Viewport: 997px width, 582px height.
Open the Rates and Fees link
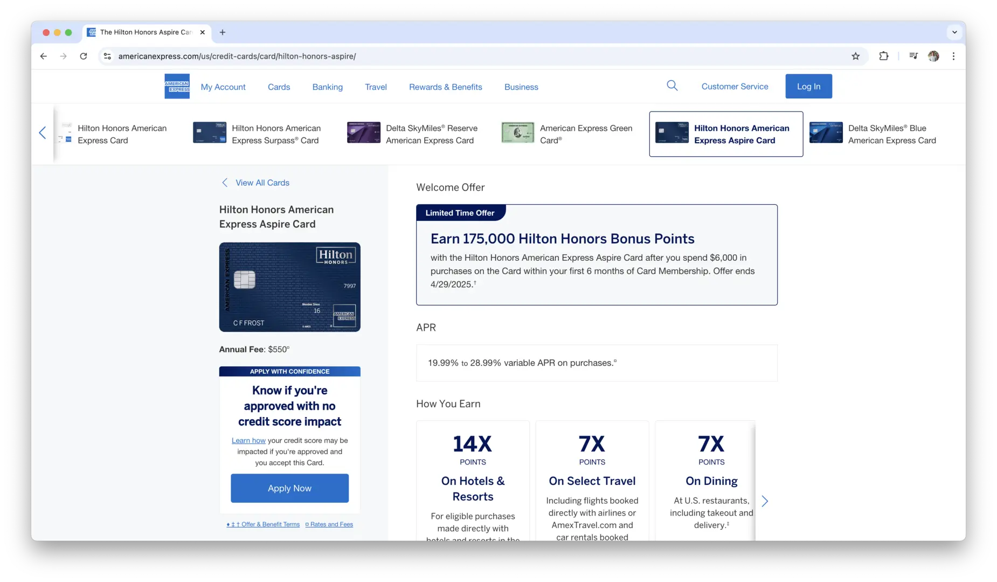pos(331,524)
